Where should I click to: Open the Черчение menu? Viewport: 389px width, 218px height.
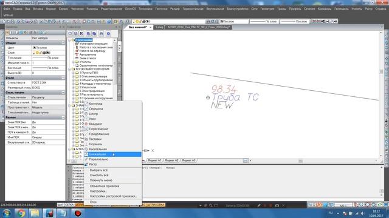77,8
